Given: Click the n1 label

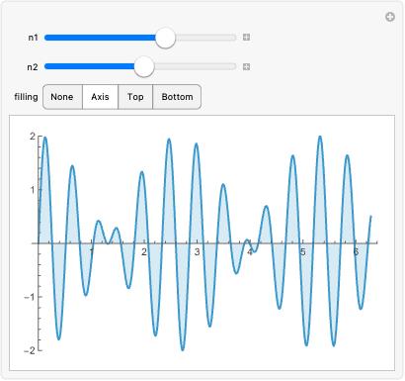Looking at the screenshot, I should coord(33,38).
